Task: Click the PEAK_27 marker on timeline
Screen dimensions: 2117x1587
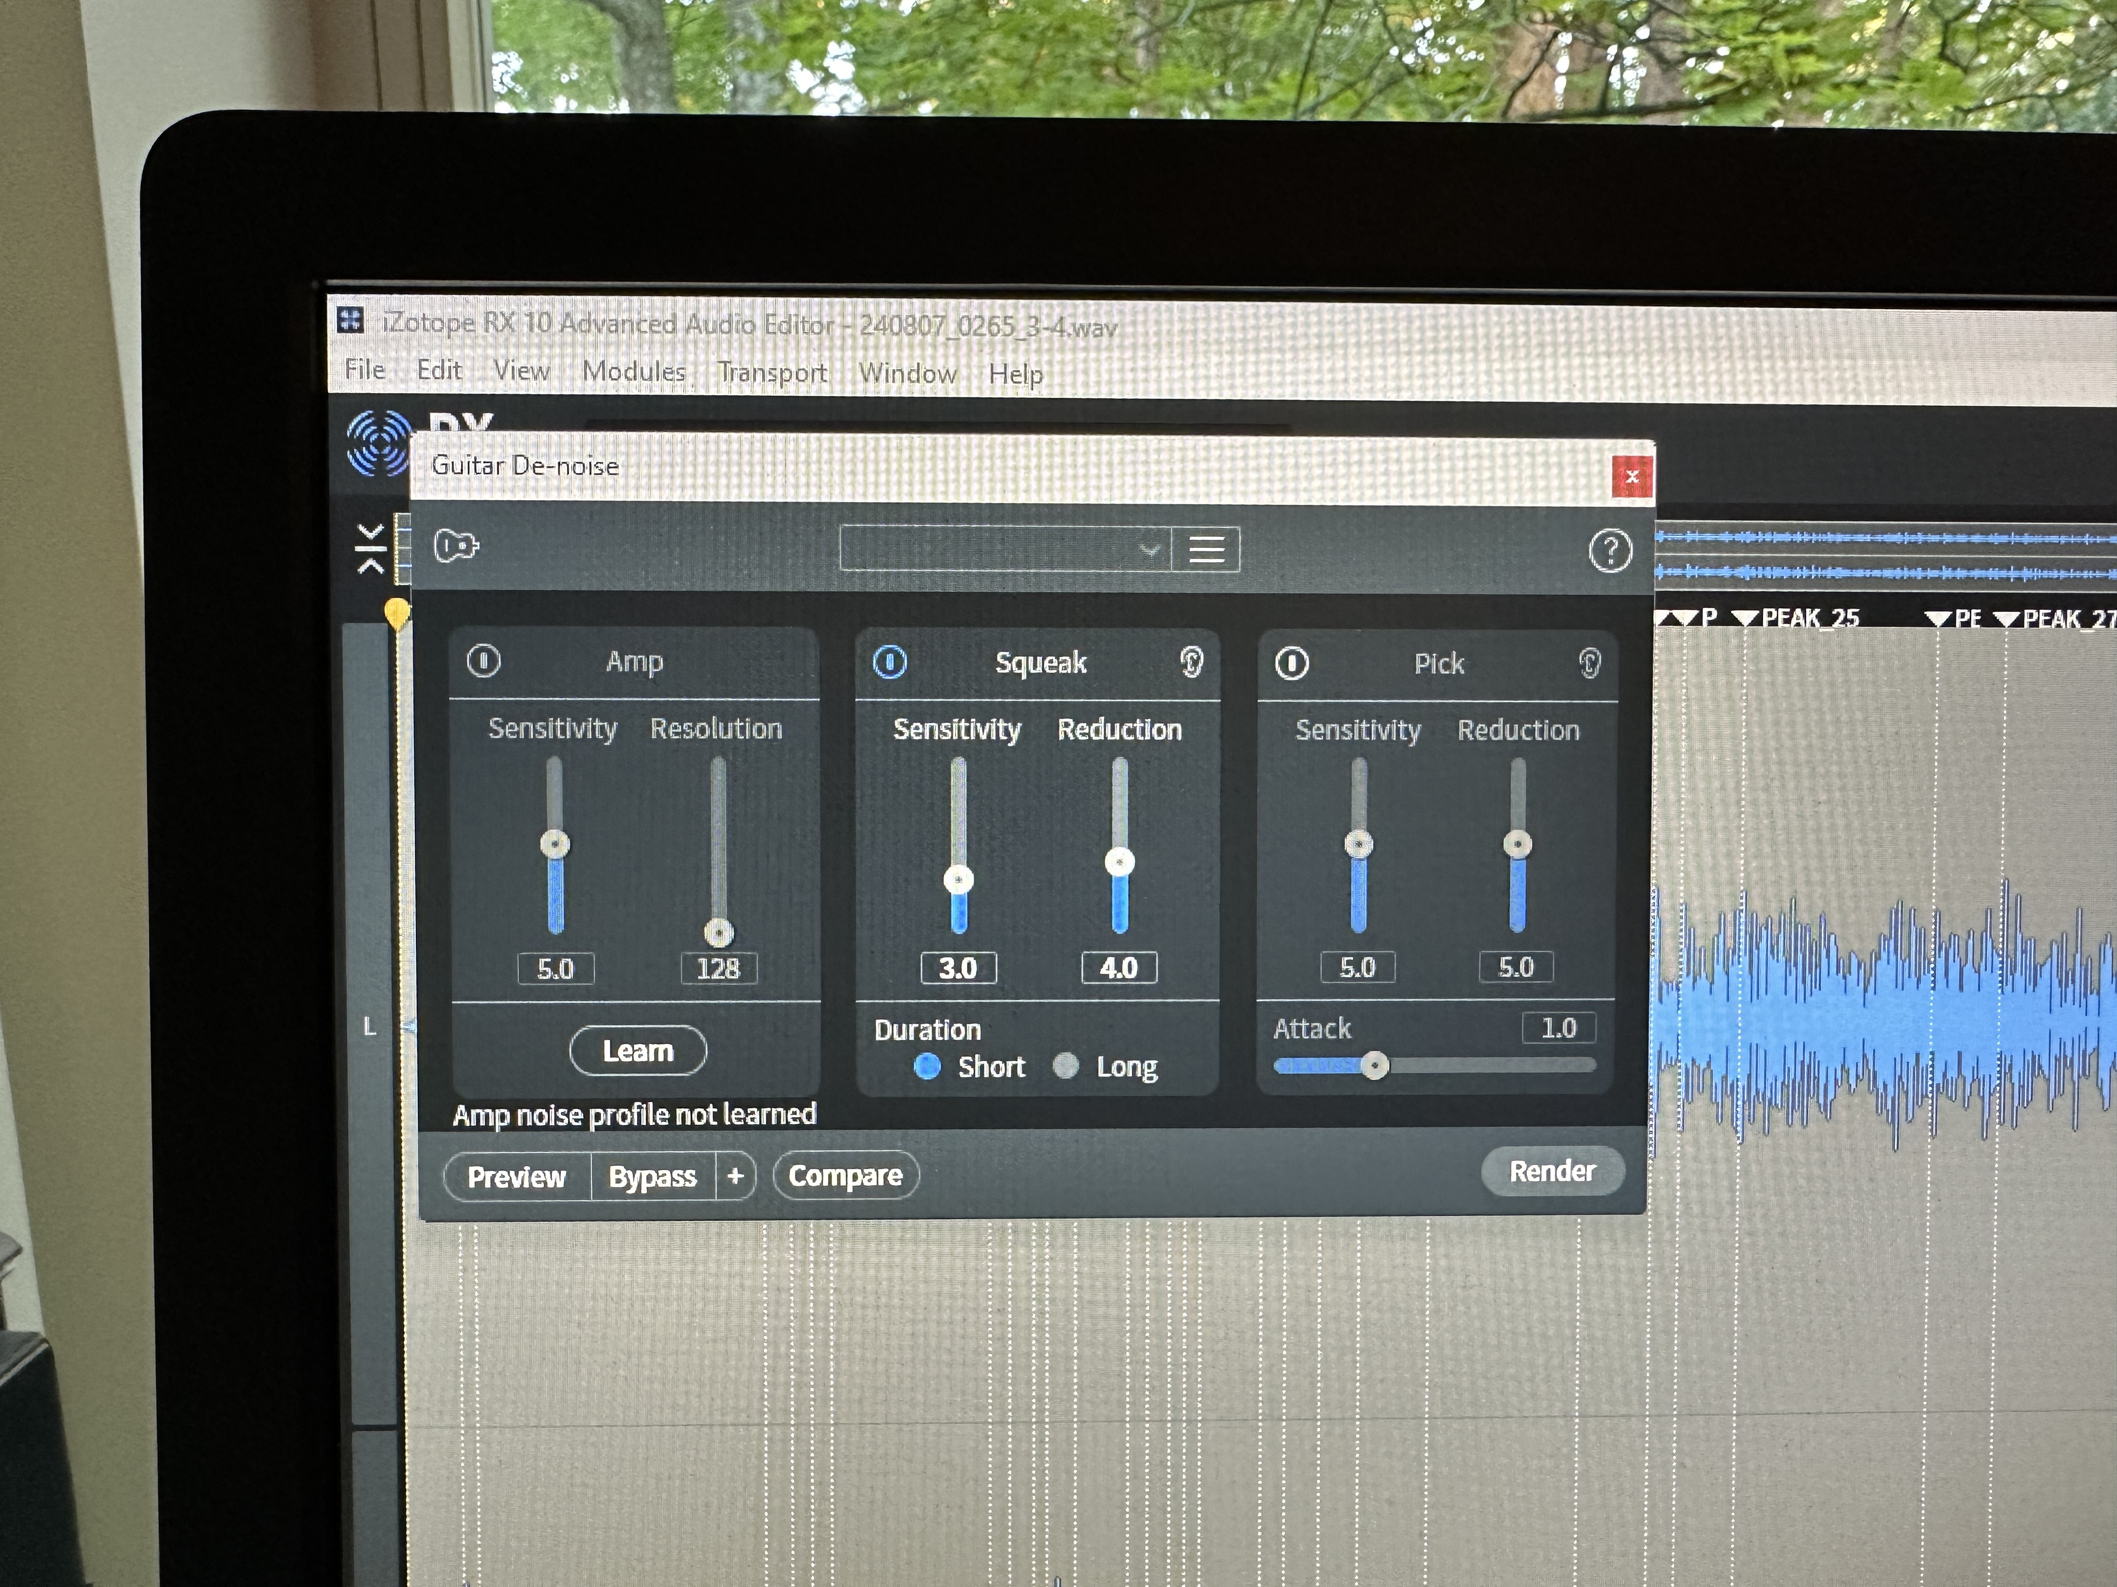Action: point(2055,619)
